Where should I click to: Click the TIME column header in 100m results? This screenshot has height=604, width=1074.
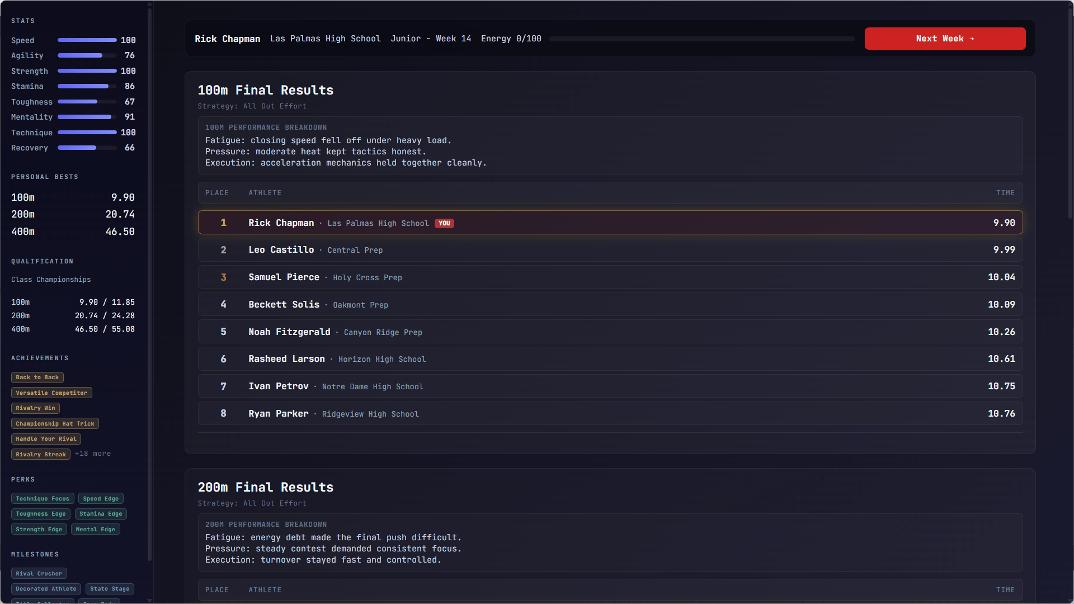(1005, 193)
